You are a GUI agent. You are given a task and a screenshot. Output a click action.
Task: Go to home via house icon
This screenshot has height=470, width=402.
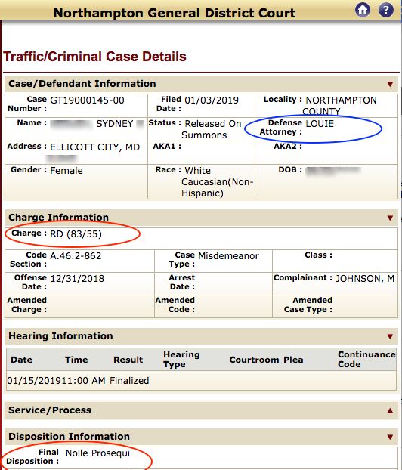[x=363, y=10]
